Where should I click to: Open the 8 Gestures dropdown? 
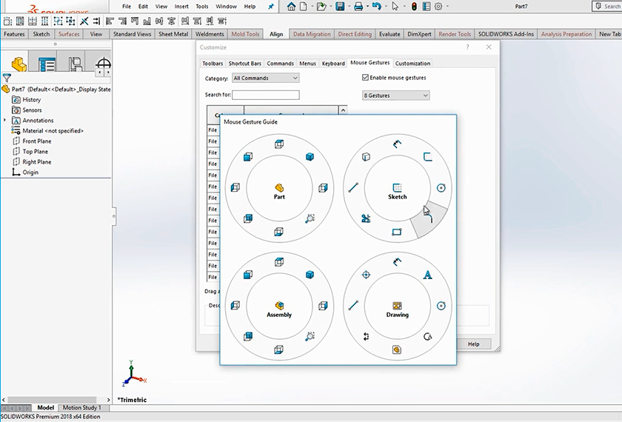(395, 96)
